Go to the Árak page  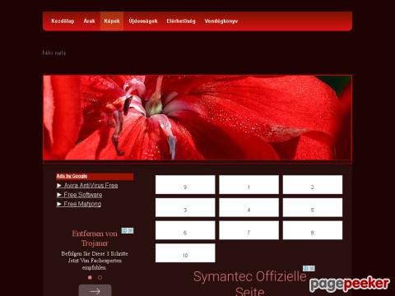(89, 21)
